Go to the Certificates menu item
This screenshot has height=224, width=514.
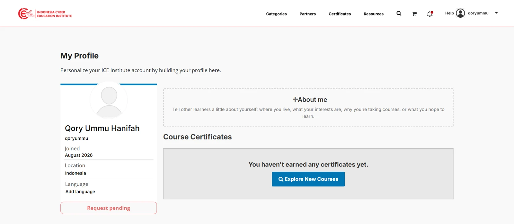[x=340, y=14]
